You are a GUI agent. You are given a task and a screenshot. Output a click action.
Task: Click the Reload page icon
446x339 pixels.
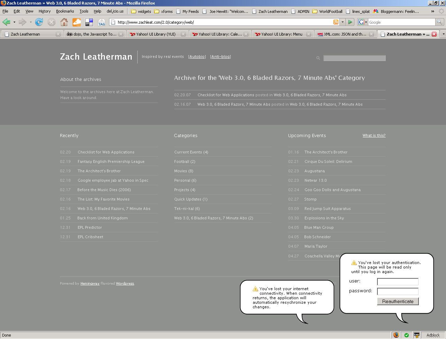click(39, 22)
